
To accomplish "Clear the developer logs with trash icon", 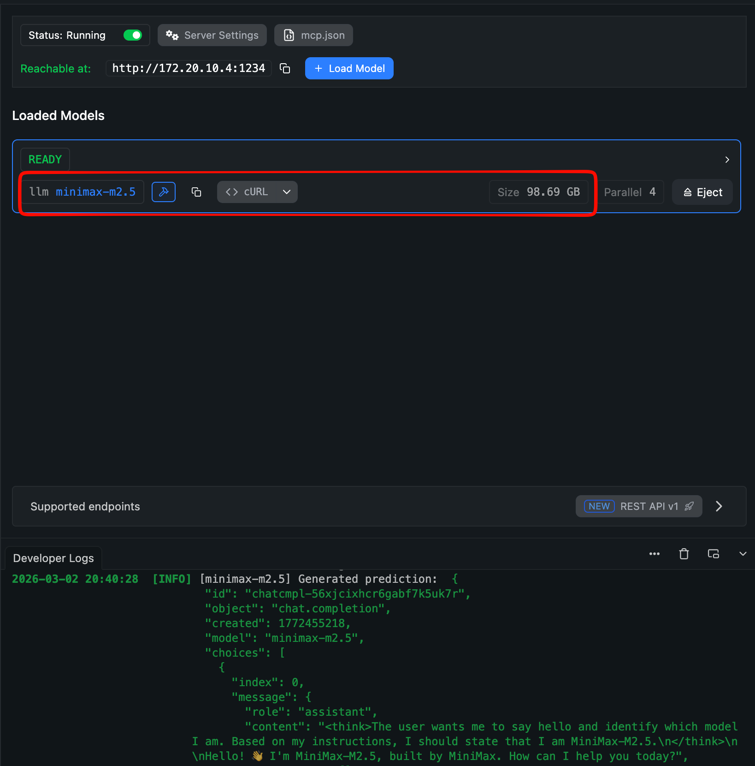I will (684, 554).
